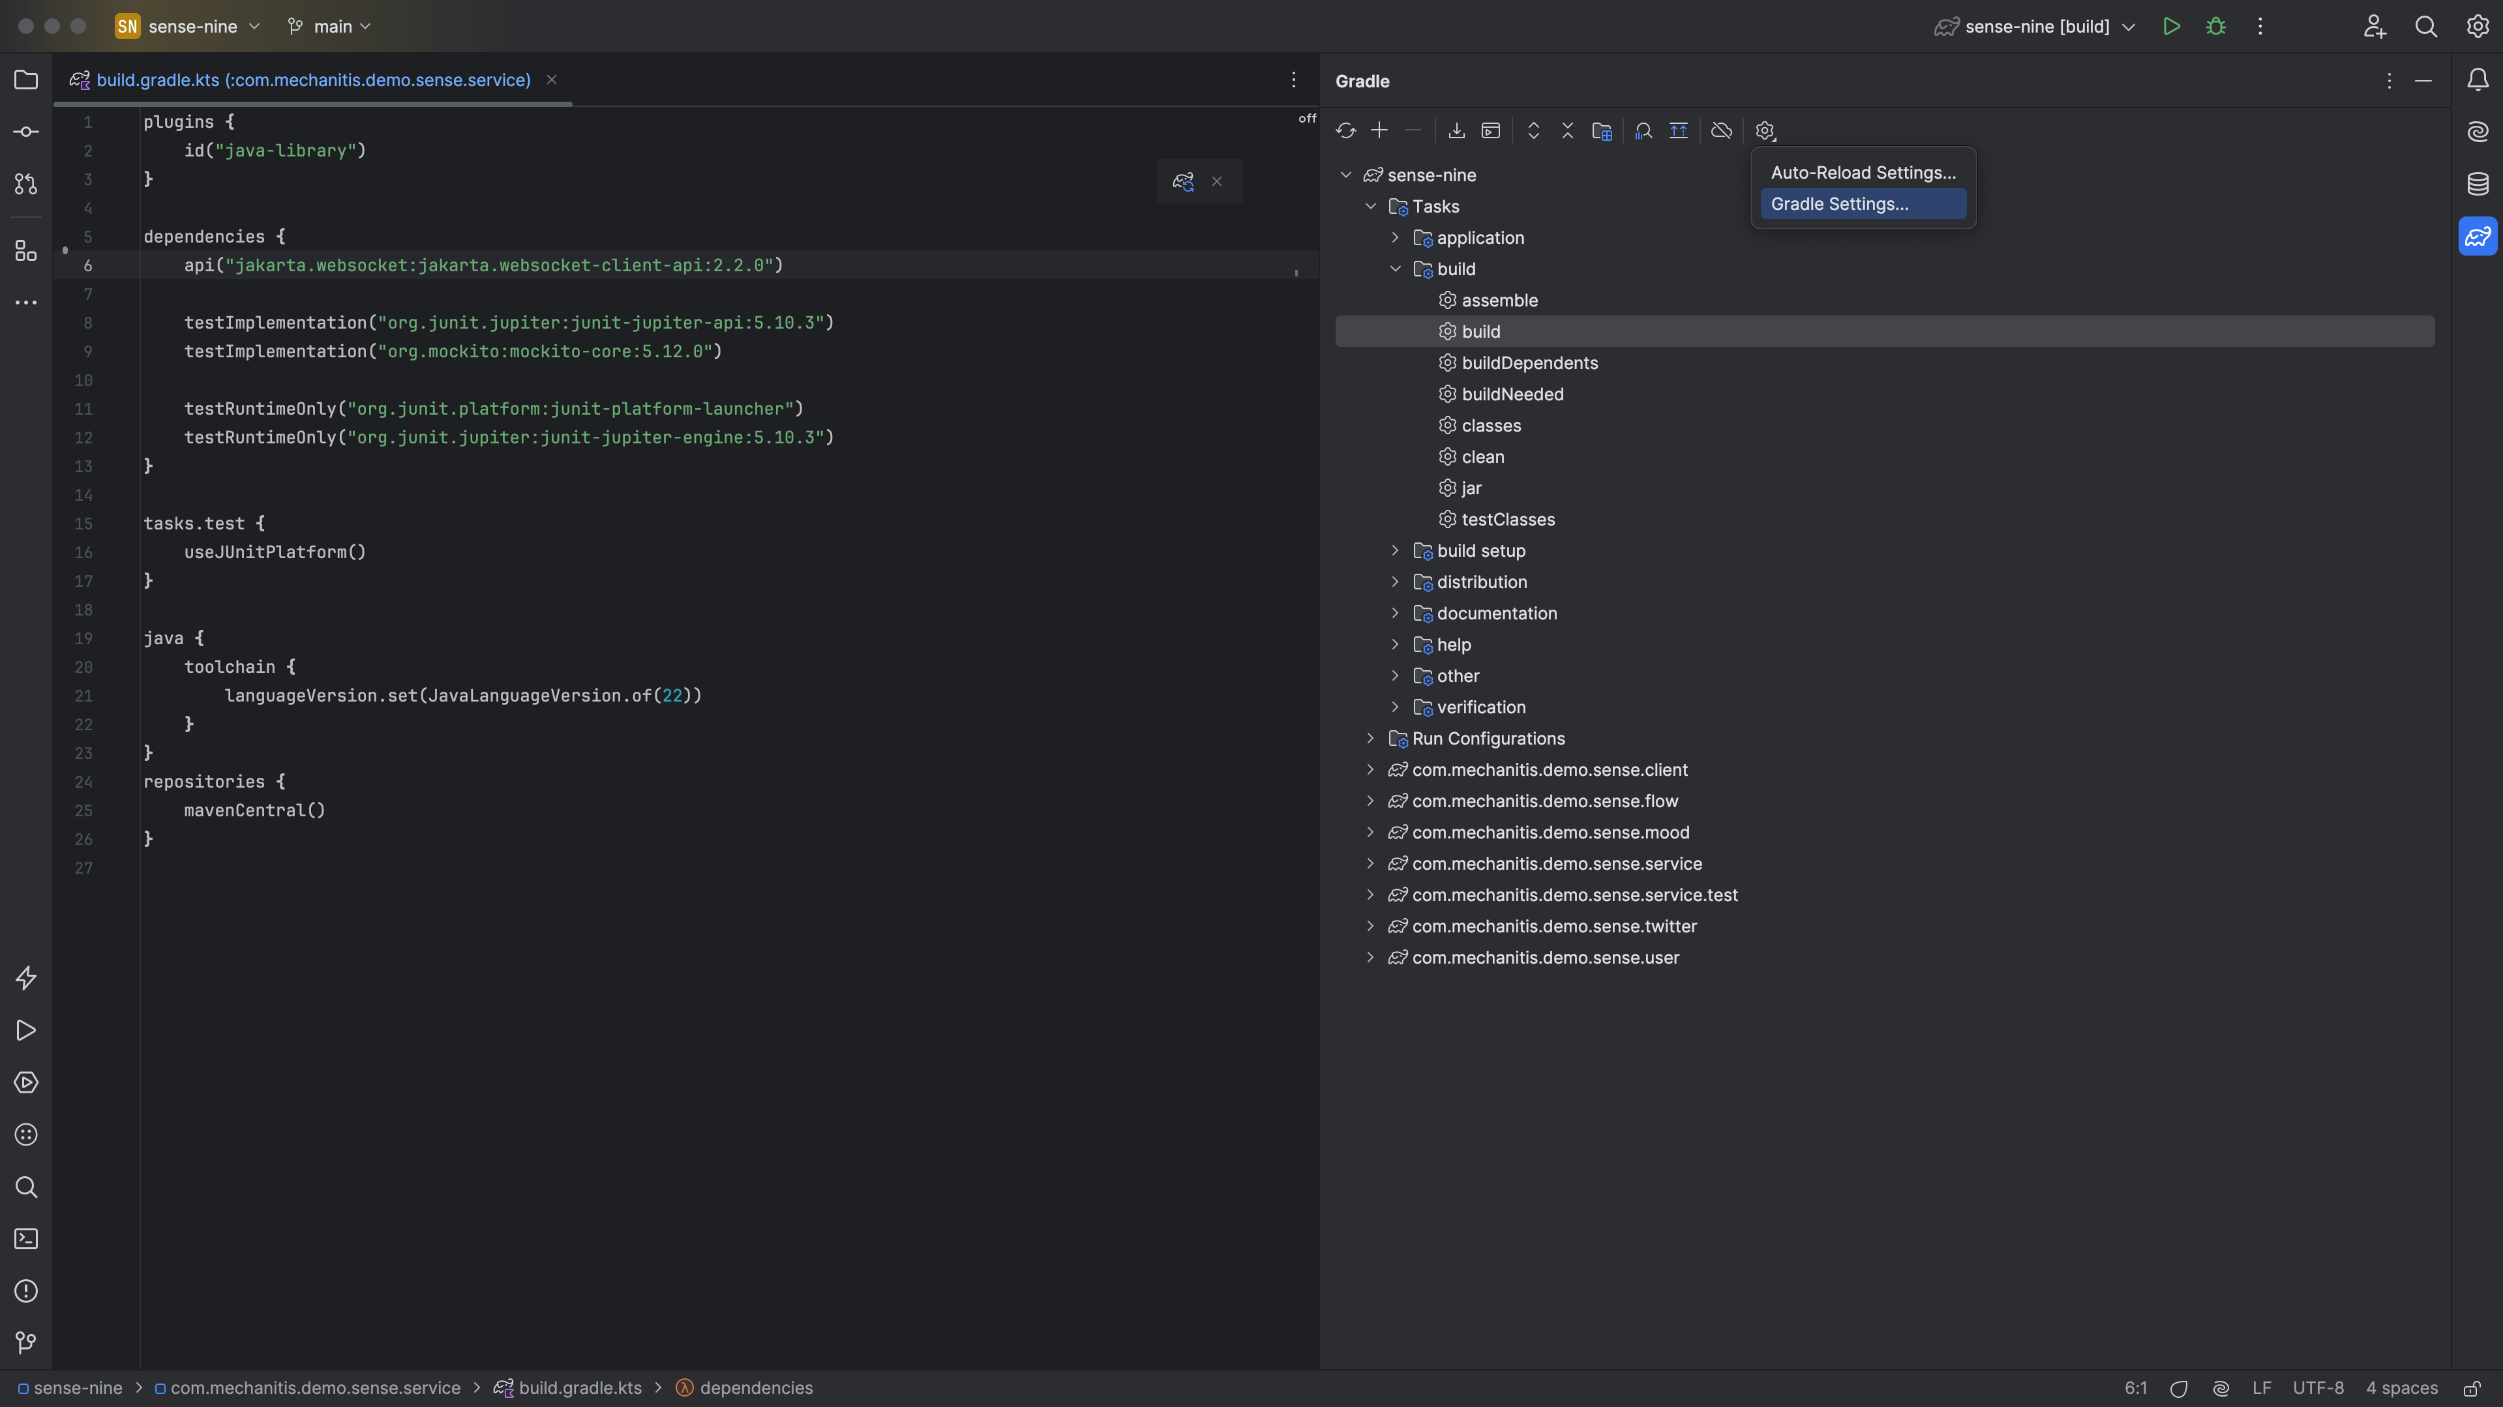This screenshot has height=1407, width=2503.
Task: Click dependencies breadcrumb in navigation bar
Action: [x=755, y=1389]
